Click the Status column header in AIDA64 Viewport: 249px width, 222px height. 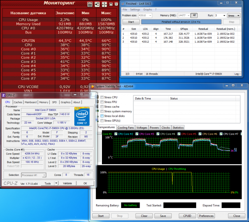pos(202,99)
